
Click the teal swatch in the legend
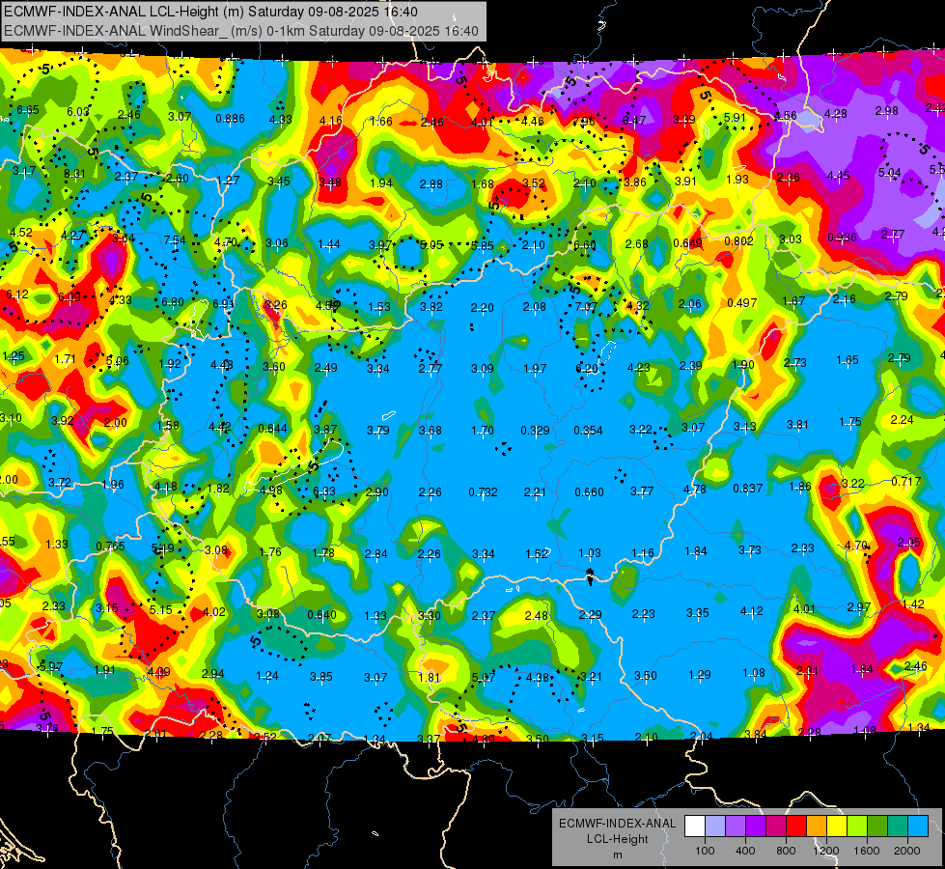point(898,827)
